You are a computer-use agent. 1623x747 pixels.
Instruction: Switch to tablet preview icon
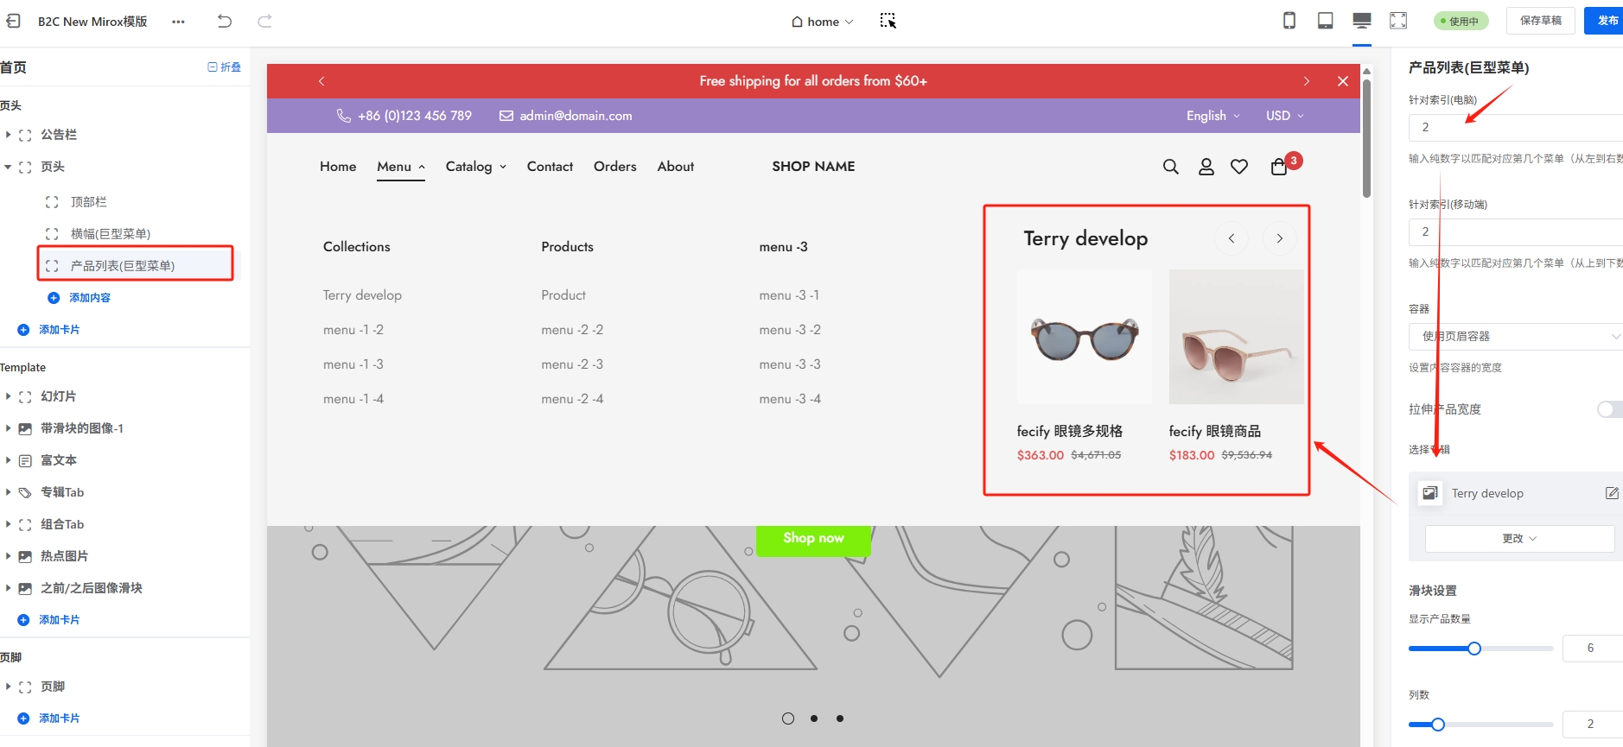coord(1325,21)
